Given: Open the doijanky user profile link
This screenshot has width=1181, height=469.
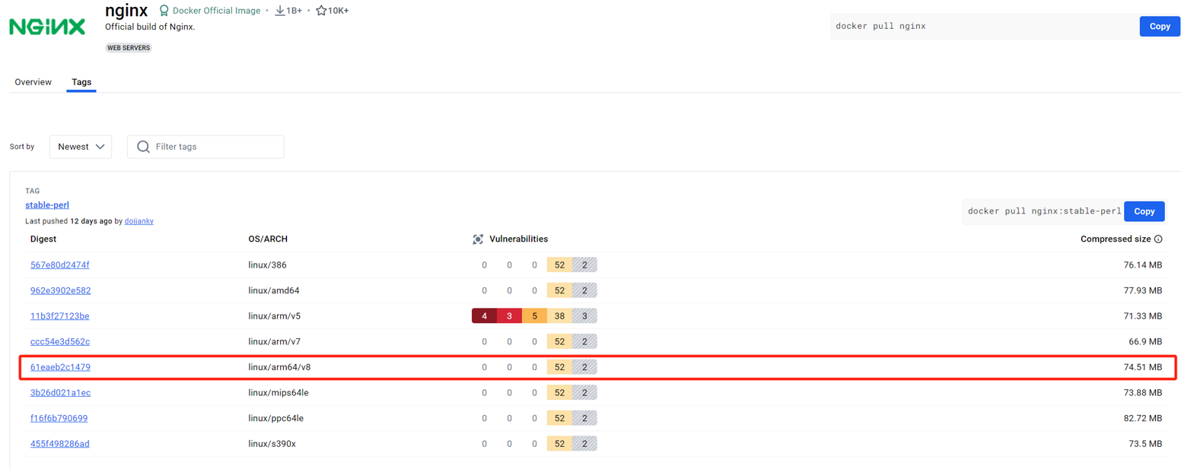Looking at the screenshot, I should click(145, 221).
